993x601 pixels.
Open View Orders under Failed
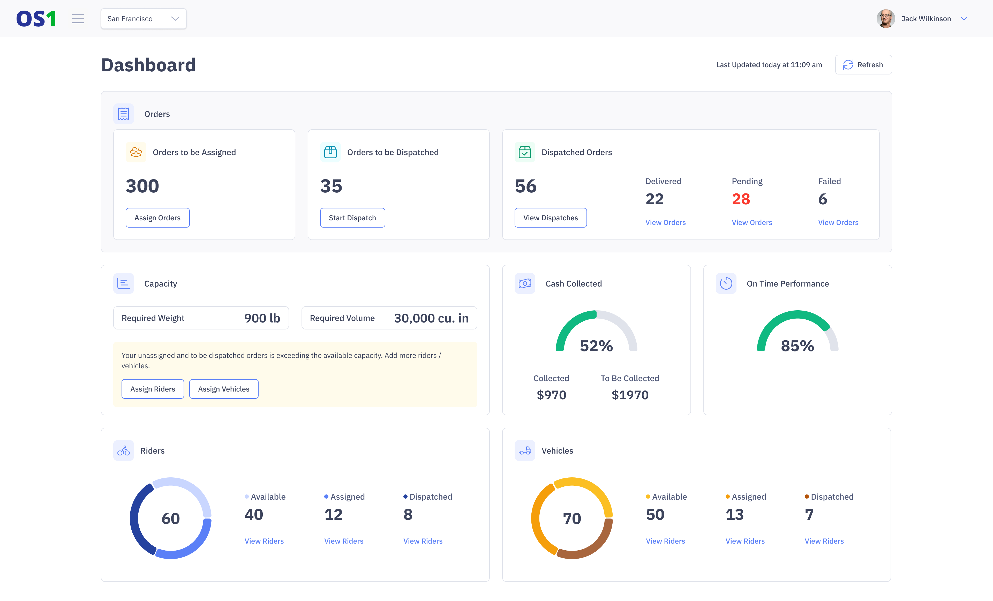[838, 222]
